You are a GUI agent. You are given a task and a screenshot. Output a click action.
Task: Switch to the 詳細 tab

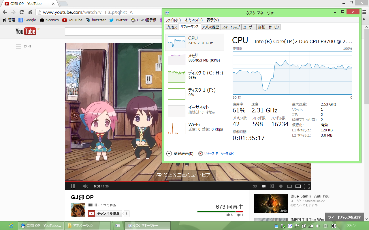(261, 27)
